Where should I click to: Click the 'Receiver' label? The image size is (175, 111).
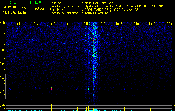56,10
